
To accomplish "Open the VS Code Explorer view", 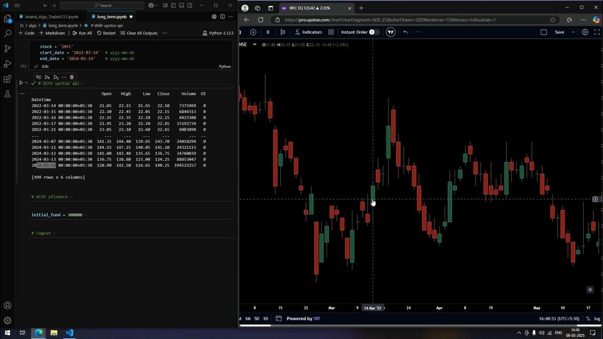I will pos(8,19).
